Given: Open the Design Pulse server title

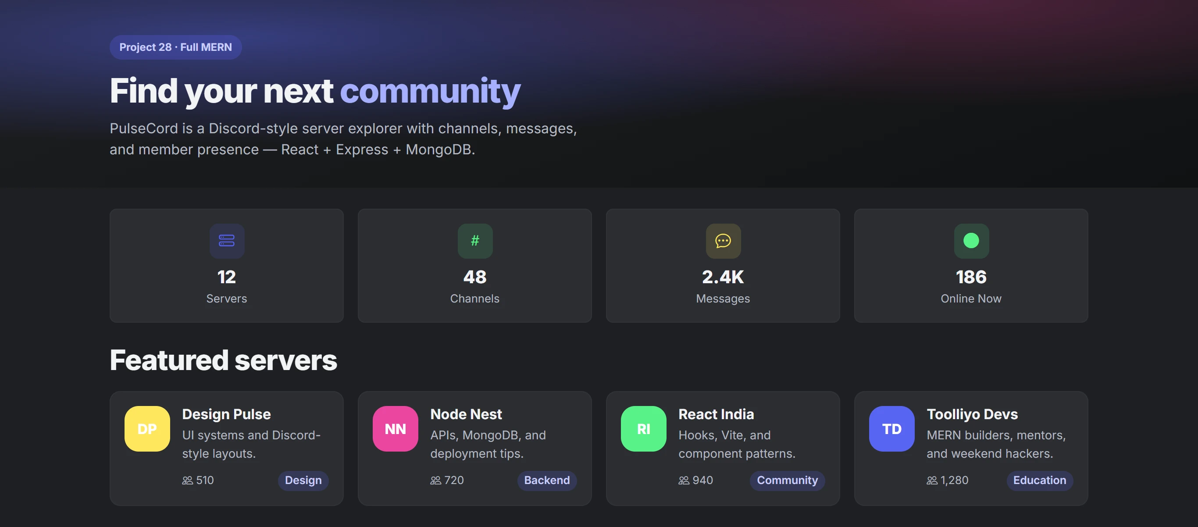Looking at the screenshot, I should tap(226, 414).
